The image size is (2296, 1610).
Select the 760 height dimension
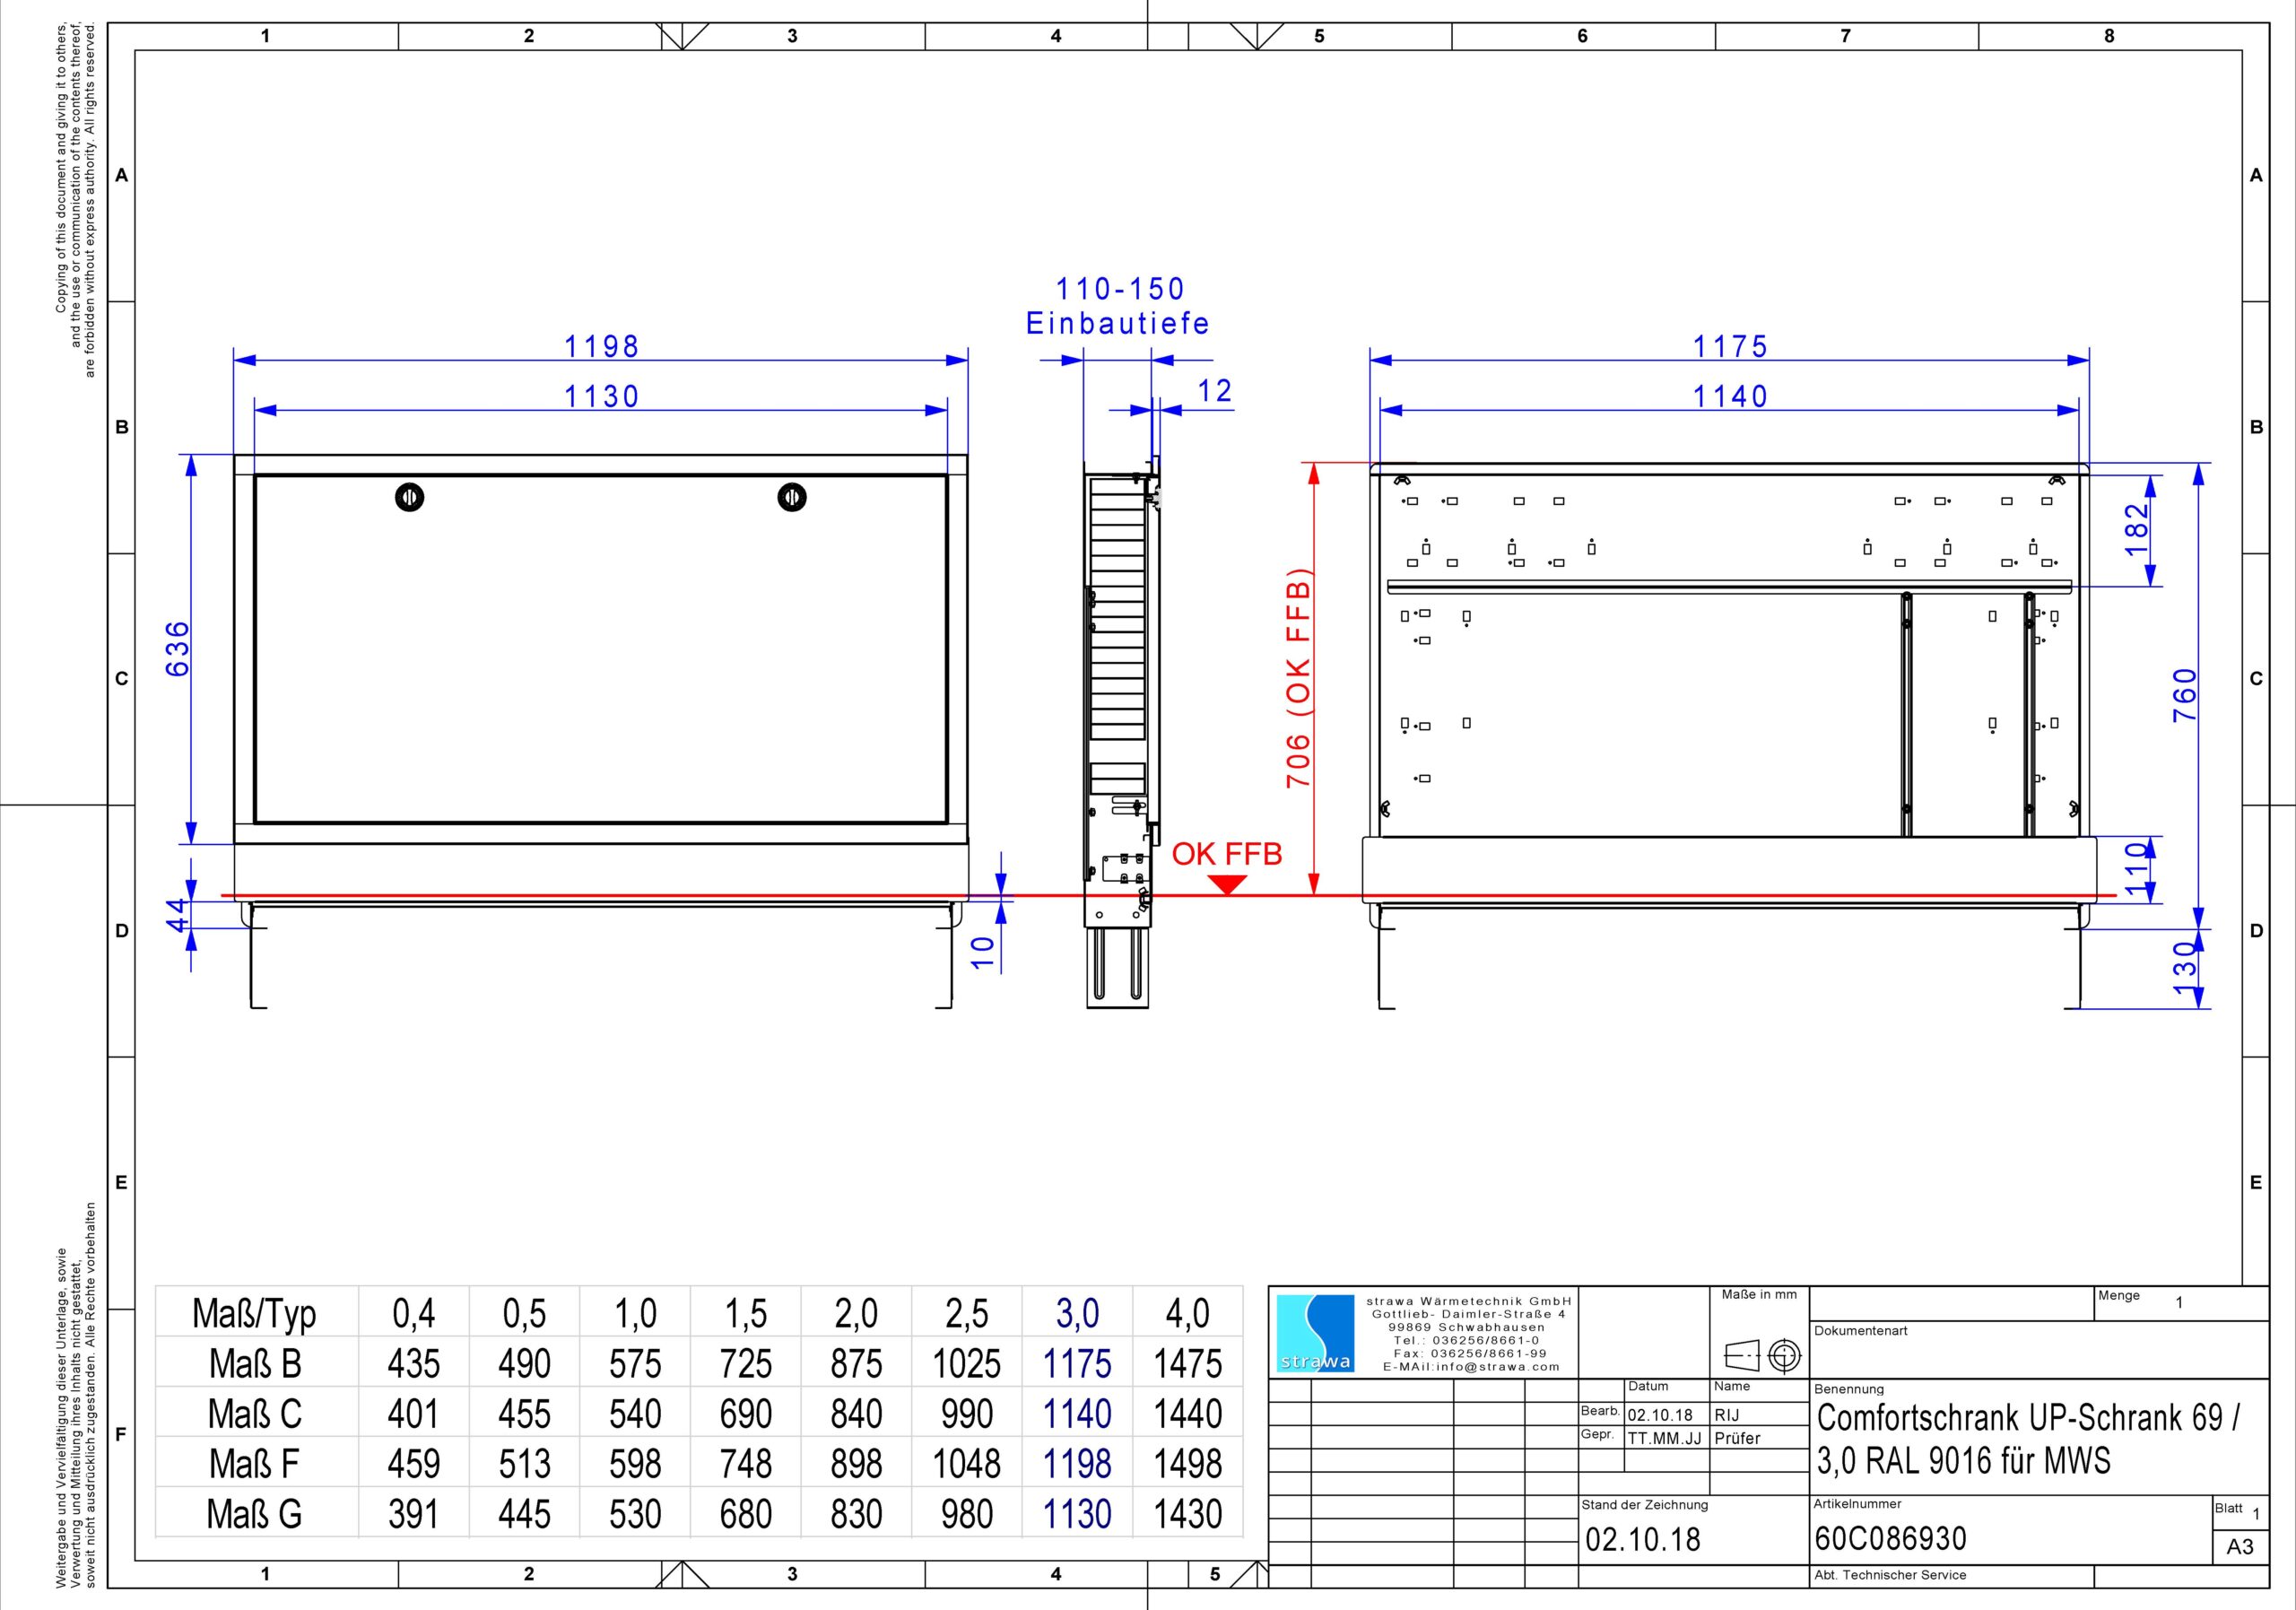[2185, 695]
